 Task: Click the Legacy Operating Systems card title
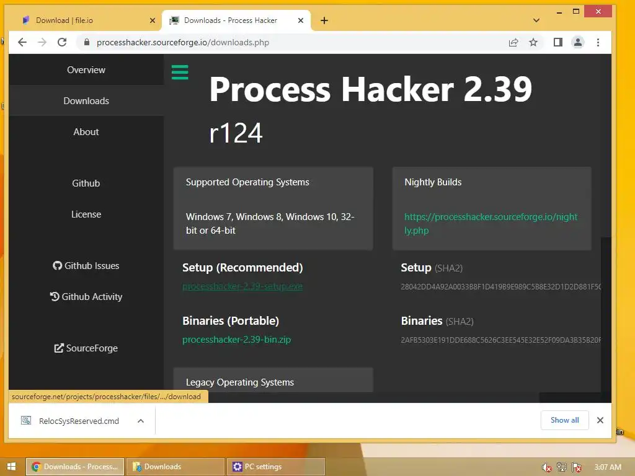[x=240, y=382]
